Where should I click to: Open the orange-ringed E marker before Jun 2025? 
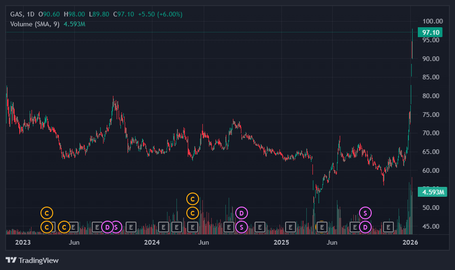[x=321, y=227]
